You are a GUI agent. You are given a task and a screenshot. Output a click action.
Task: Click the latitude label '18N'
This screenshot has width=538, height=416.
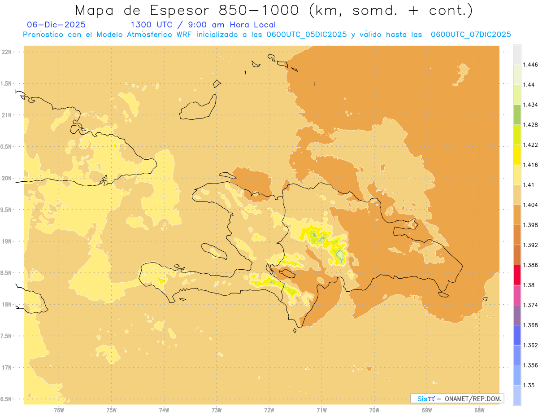[x=7, y=304]
